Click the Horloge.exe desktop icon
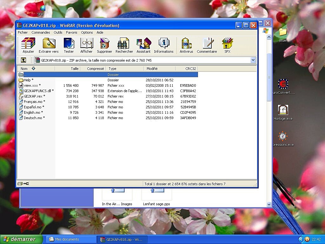This screenshot has height=244, width=325. (x=283, y=110)
